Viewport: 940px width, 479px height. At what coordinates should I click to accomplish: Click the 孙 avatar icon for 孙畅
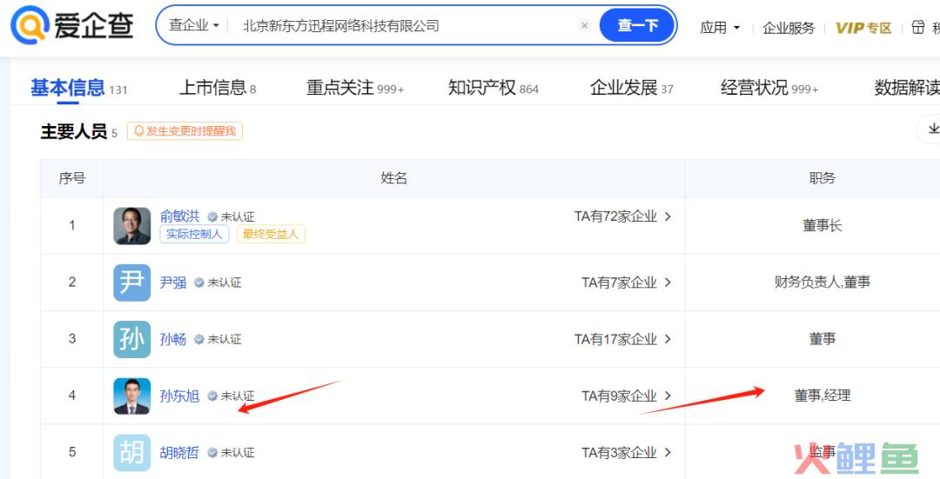[x=131, y=339]
